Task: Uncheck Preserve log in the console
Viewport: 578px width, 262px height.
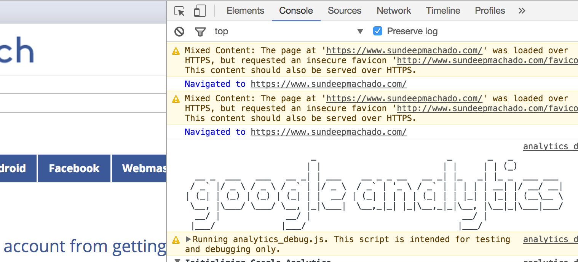Action: tap(377, 31)
